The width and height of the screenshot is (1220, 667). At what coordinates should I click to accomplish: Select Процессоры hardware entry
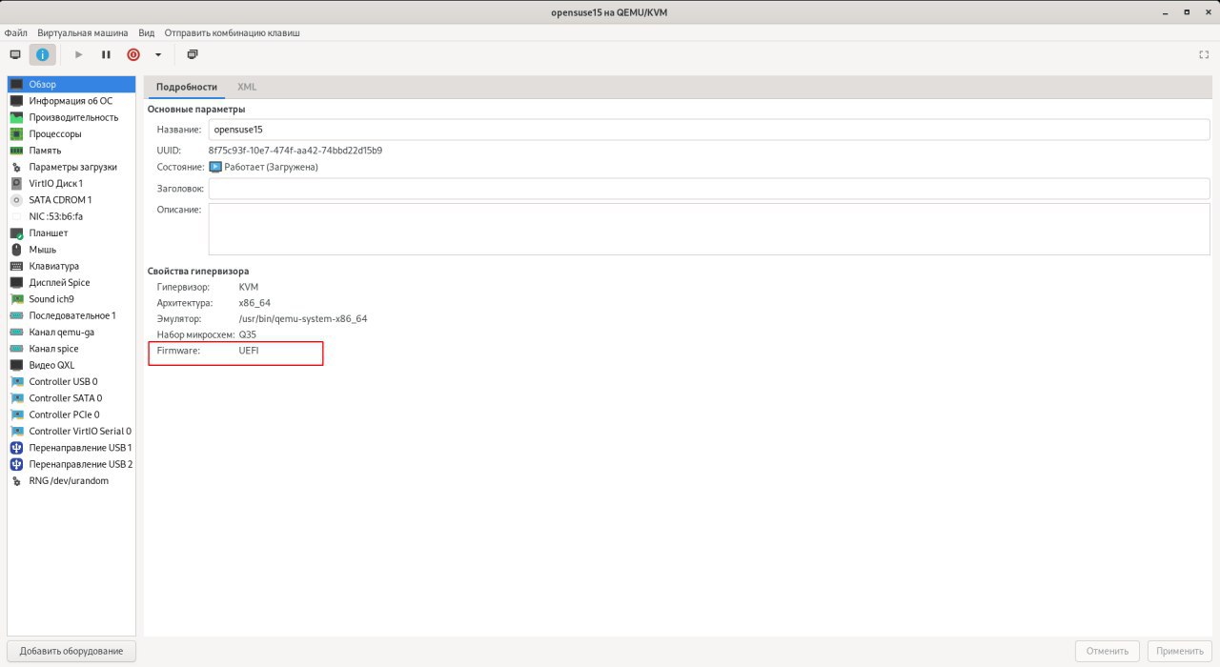pos(71,133)
